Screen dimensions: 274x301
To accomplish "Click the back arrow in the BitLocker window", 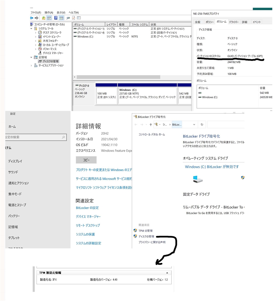I will [x=136, y=125].
